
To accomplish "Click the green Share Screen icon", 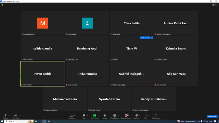I will (94, 115).
